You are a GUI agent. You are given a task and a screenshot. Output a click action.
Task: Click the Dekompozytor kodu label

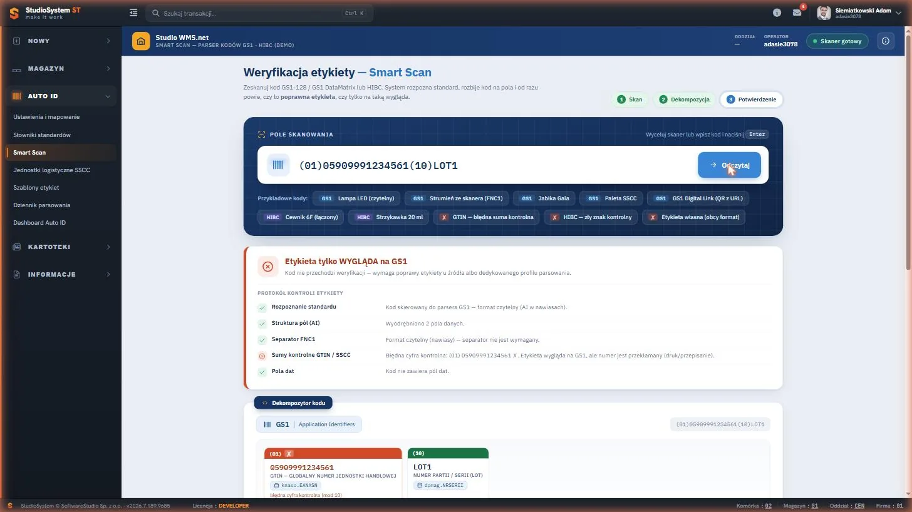tap(293, 403)
